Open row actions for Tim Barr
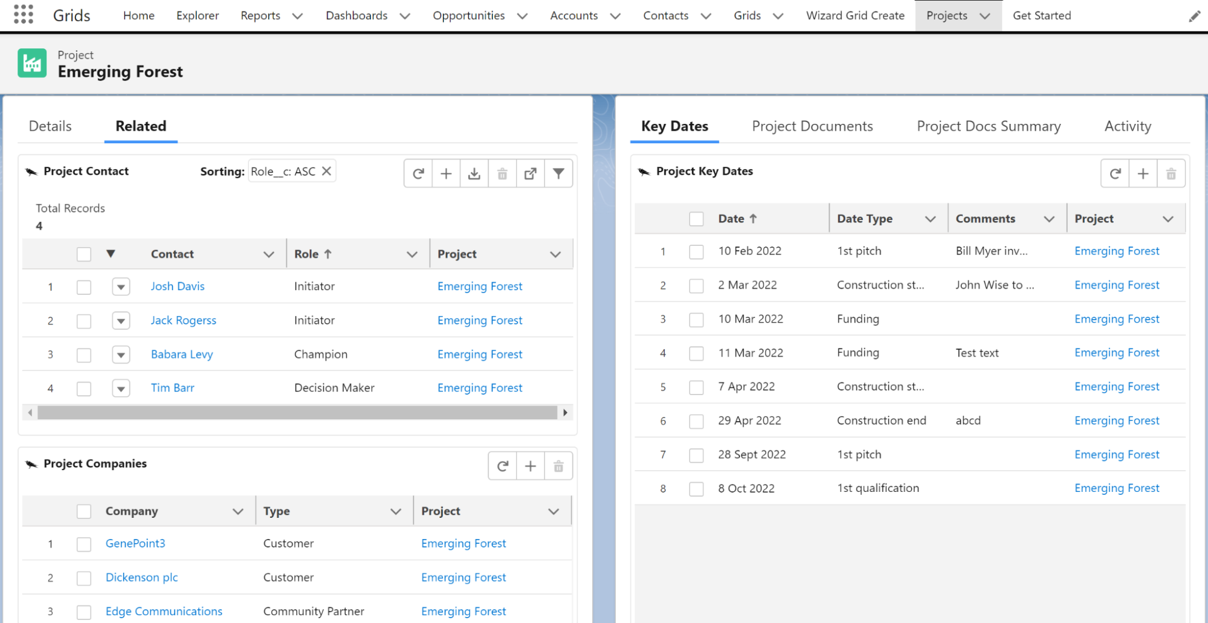The image size is (1208, 623). tap(121, 388)
